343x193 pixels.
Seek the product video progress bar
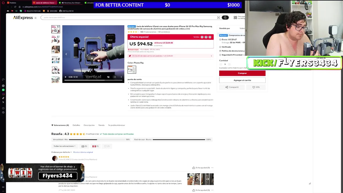[93, 80]
